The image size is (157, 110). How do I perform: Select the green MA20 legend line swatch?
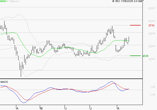point(8,1)
